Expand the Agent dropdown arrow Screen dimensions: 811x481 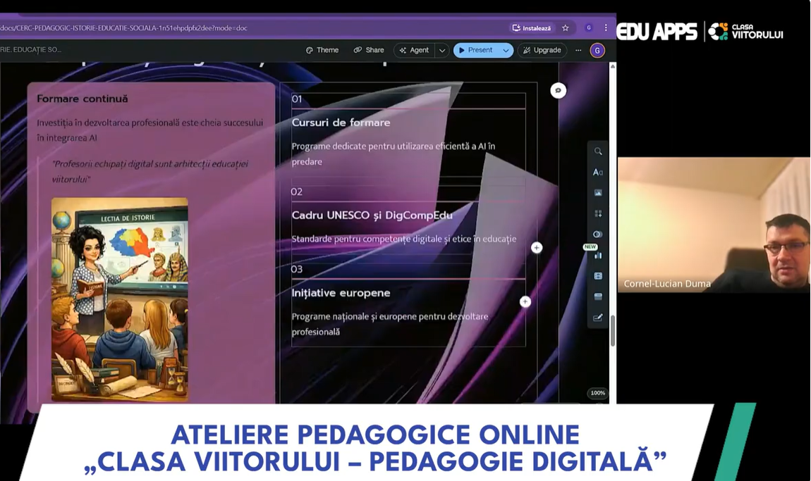[x=441, y=50]
